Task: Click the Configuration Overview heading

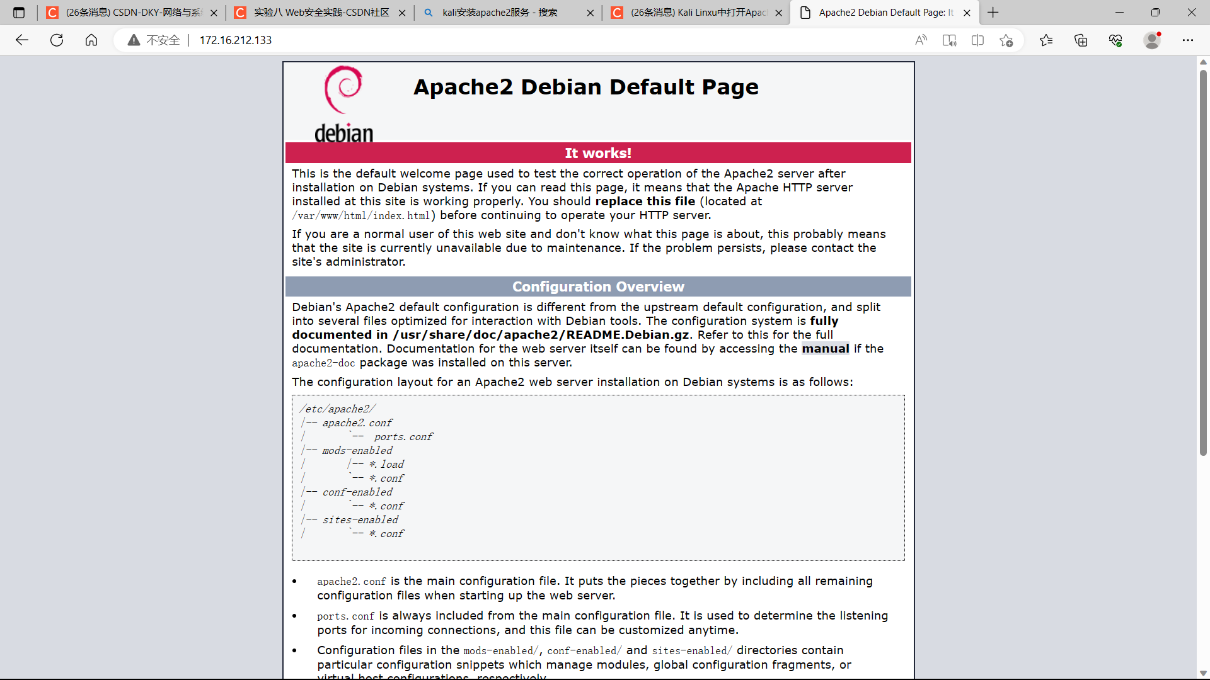Action: pyautogui.click(x=598, y=286)
